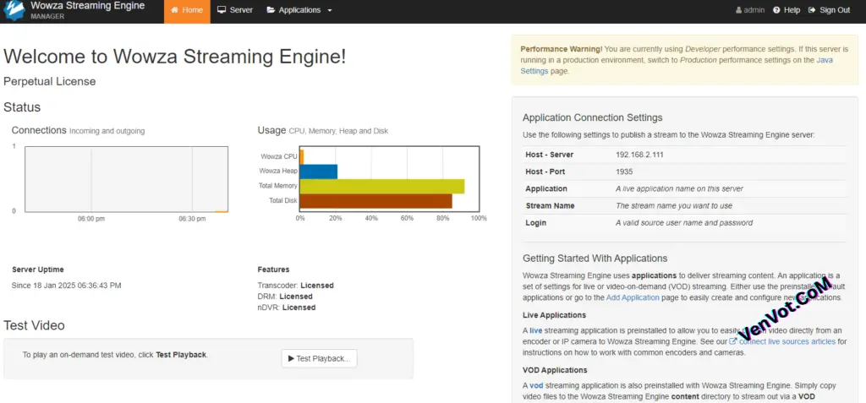Screen dimensions: 866x403
Task: Click the Getting Started With Applications heading
Action: [595, 259]
